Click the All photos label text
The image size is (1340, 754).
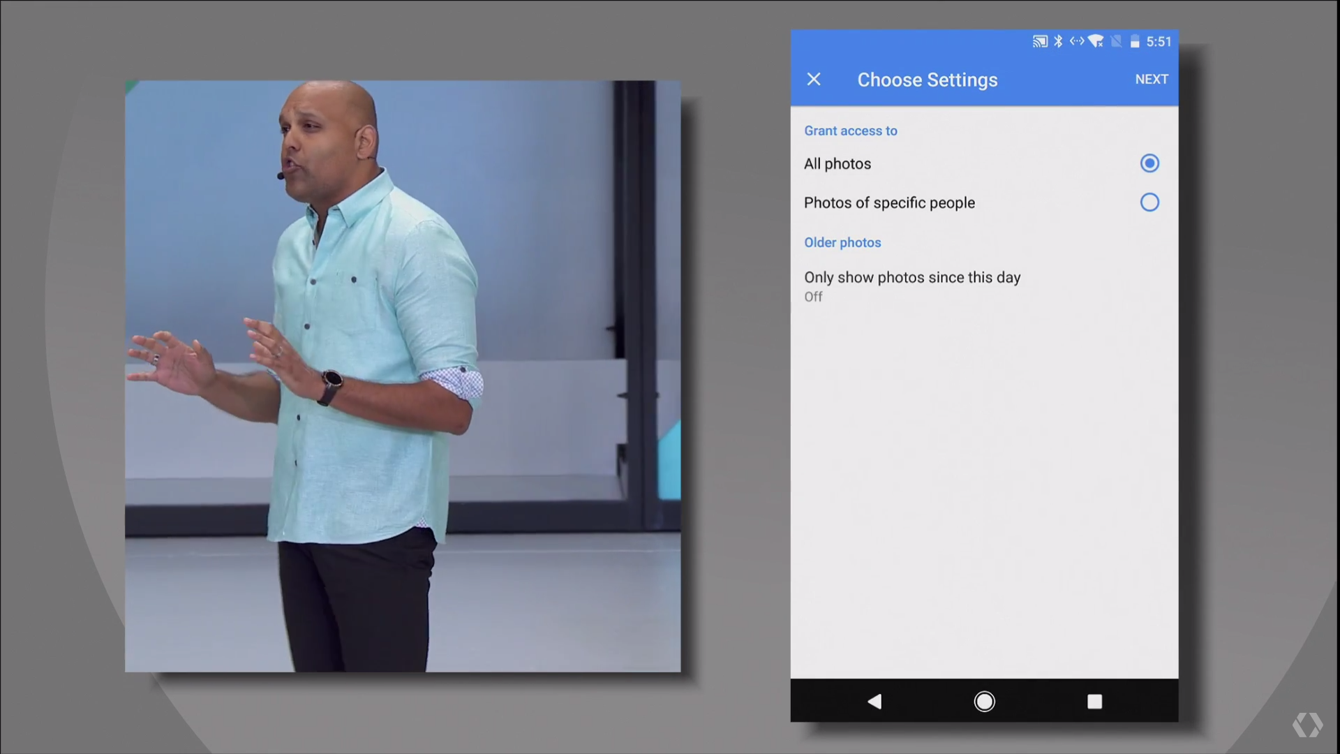[837, 164]
